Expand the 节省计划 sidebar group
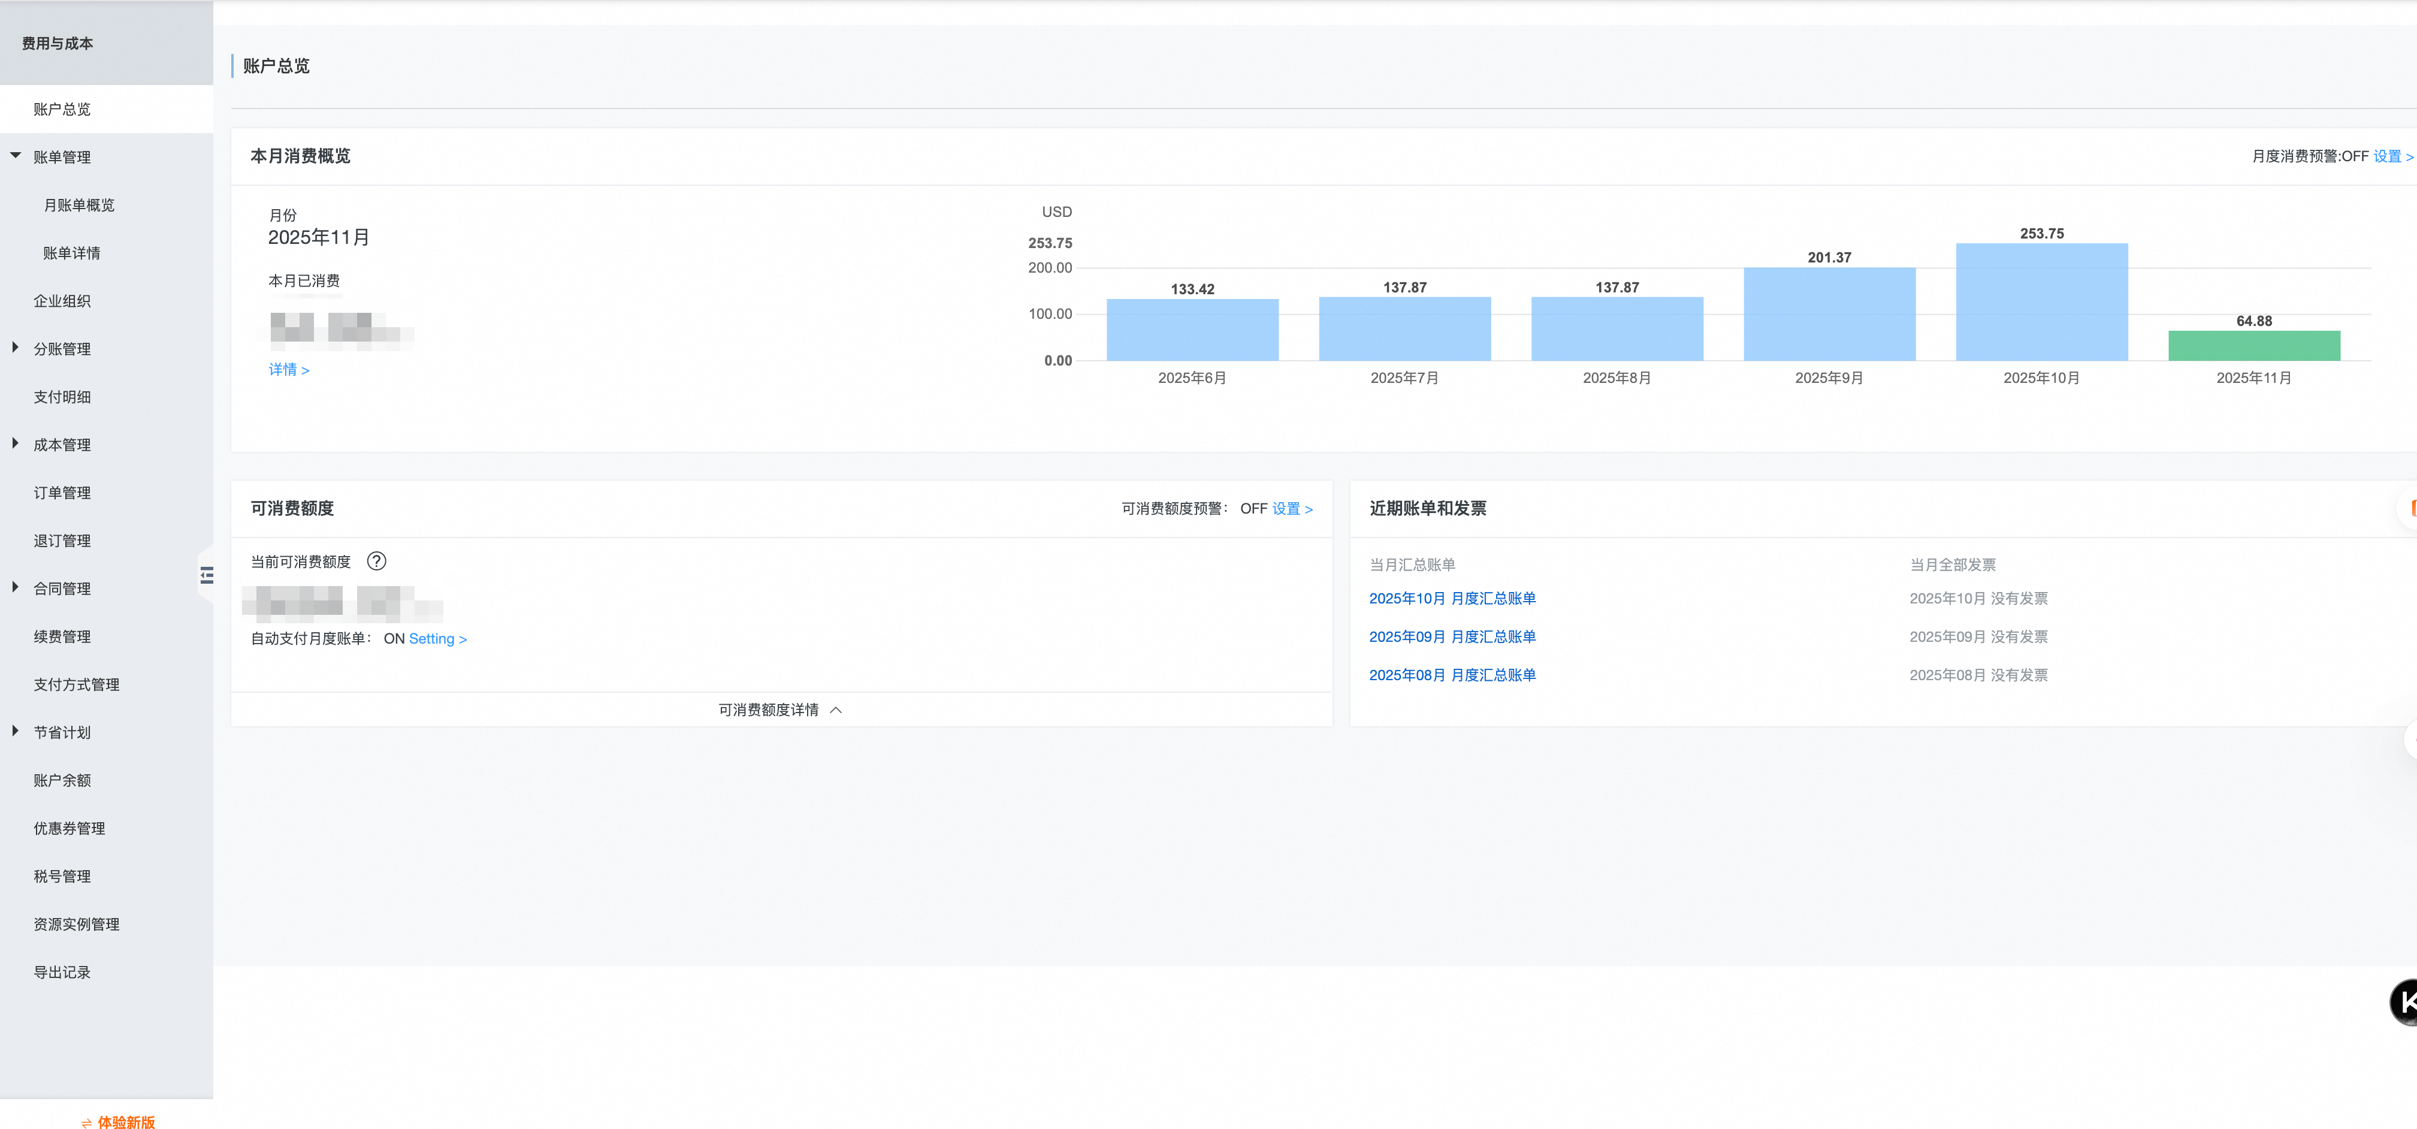2417x1129 pixels. tap(16, 731)
